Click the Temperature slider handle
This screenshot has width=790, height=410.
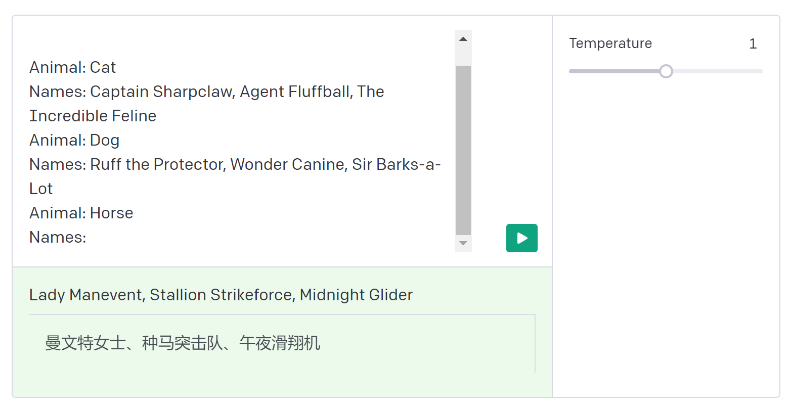tap(666, 71)
